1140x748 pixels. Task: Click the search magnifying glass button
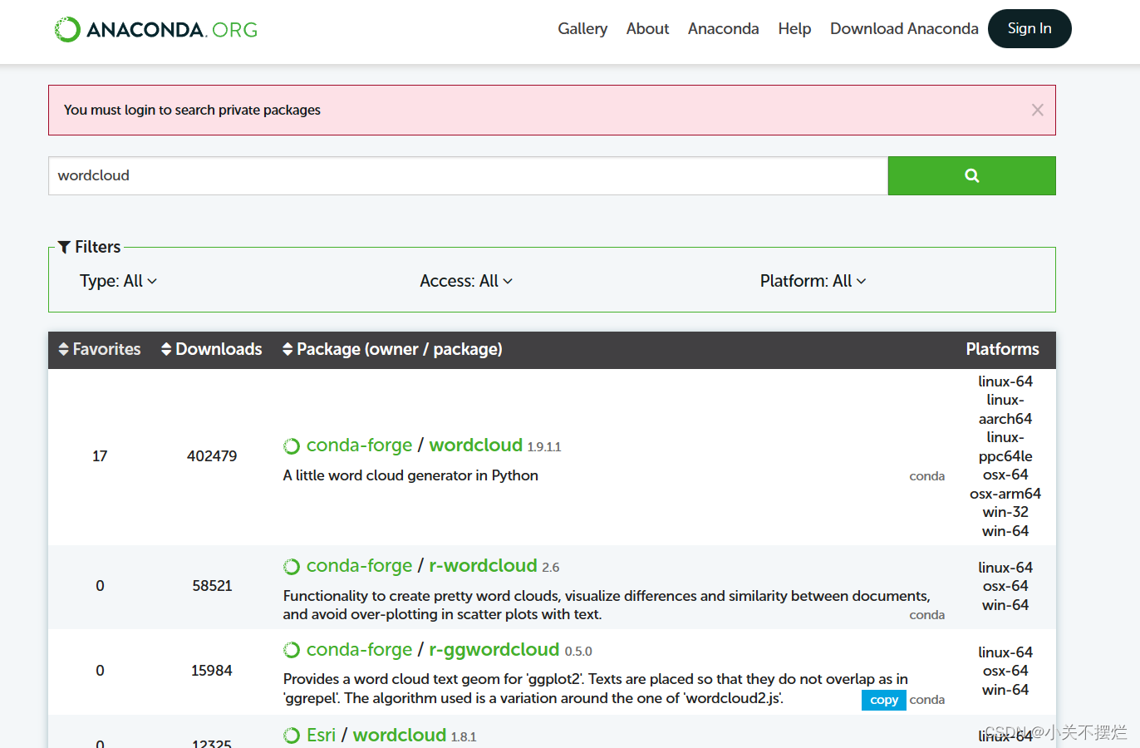click(x=971, y=175)
